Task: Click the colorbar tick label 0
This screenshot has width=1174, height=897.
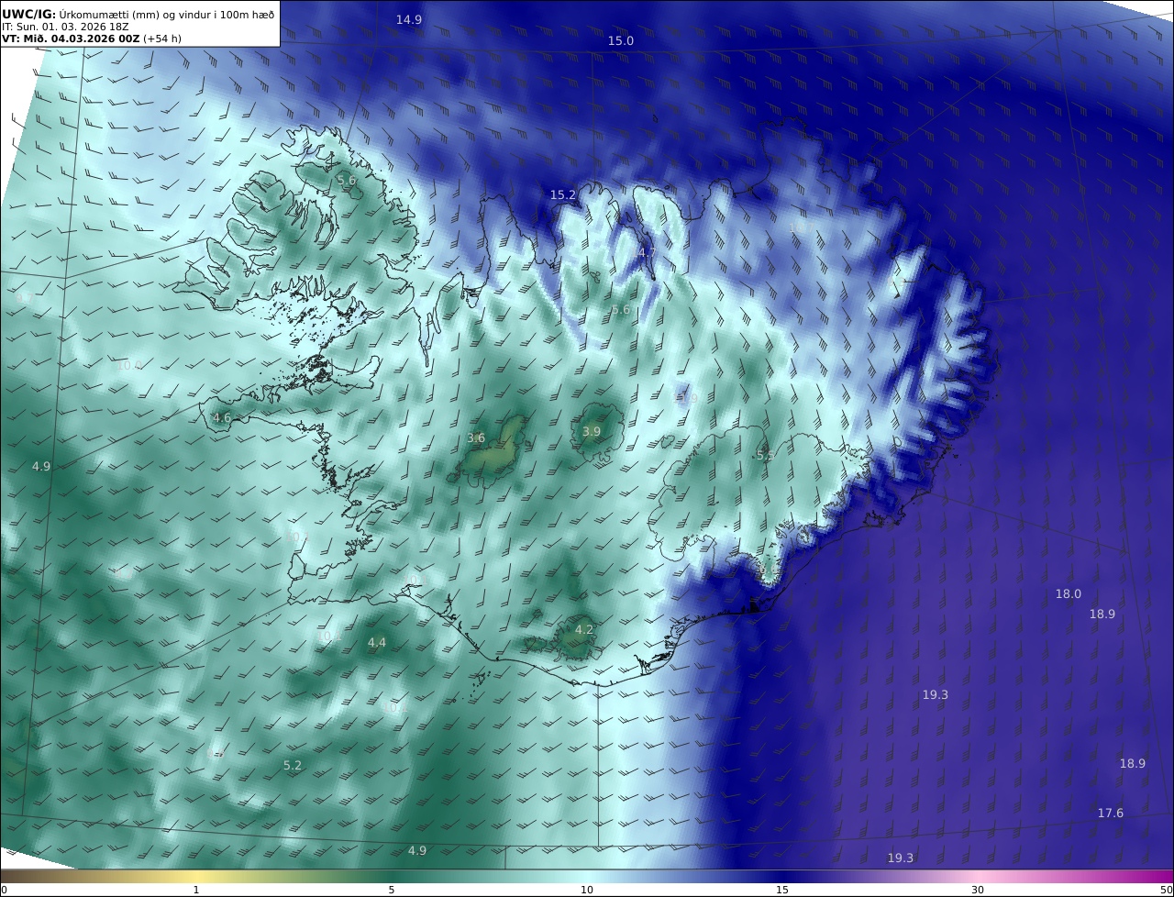Action: 4,890
